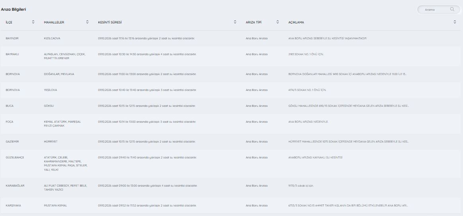The height and width of the screenshot is (216, 463).
Task: Click Ana Boru Arızası in BAYINDIR row
Action: pyautogui.click(x=257, y=38)
